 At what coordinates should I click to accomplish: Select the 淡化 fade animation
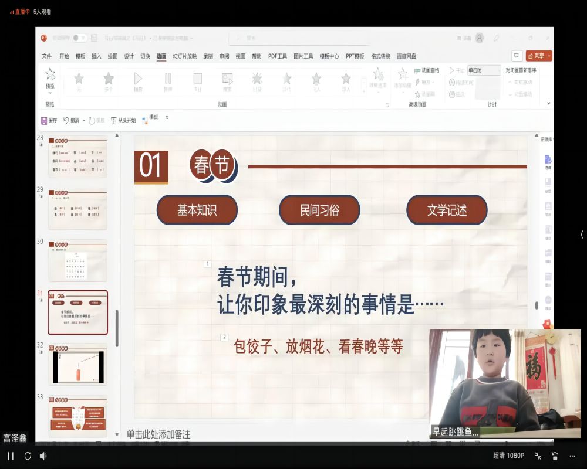coord(287,81)
